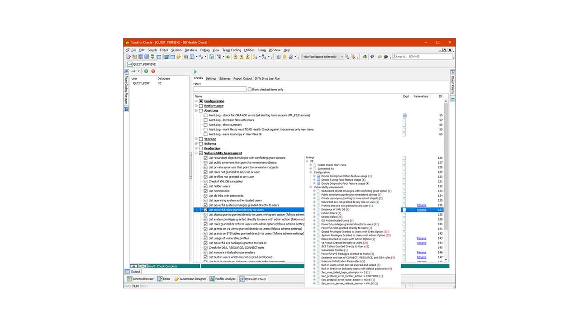Collapse the Alert Log tree node
This screenshot has width=579, height=326.
[x=195, y=110]
